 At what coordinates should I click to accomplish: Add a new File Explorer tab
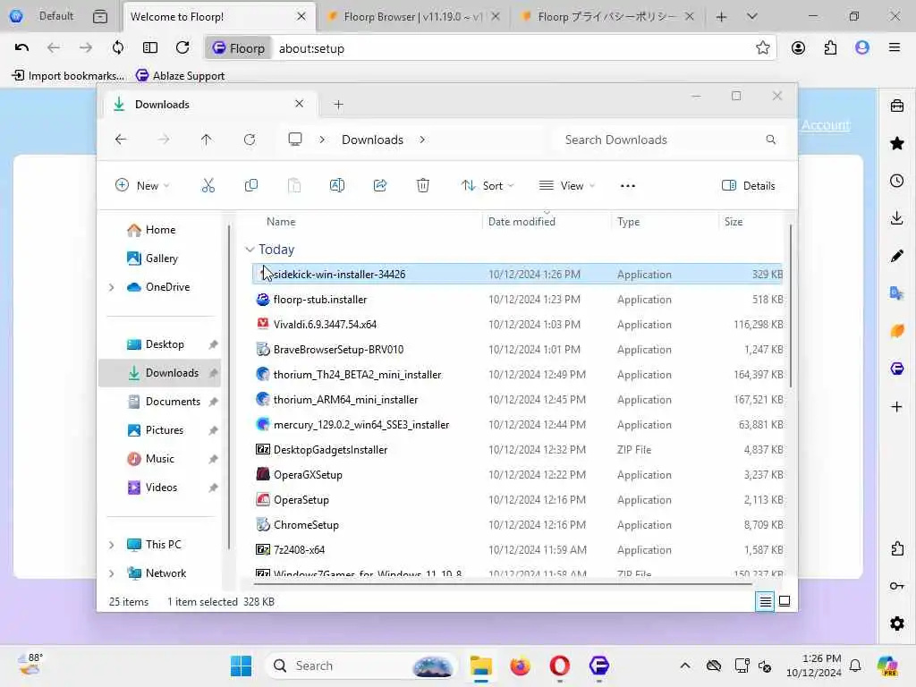[338, 105]
